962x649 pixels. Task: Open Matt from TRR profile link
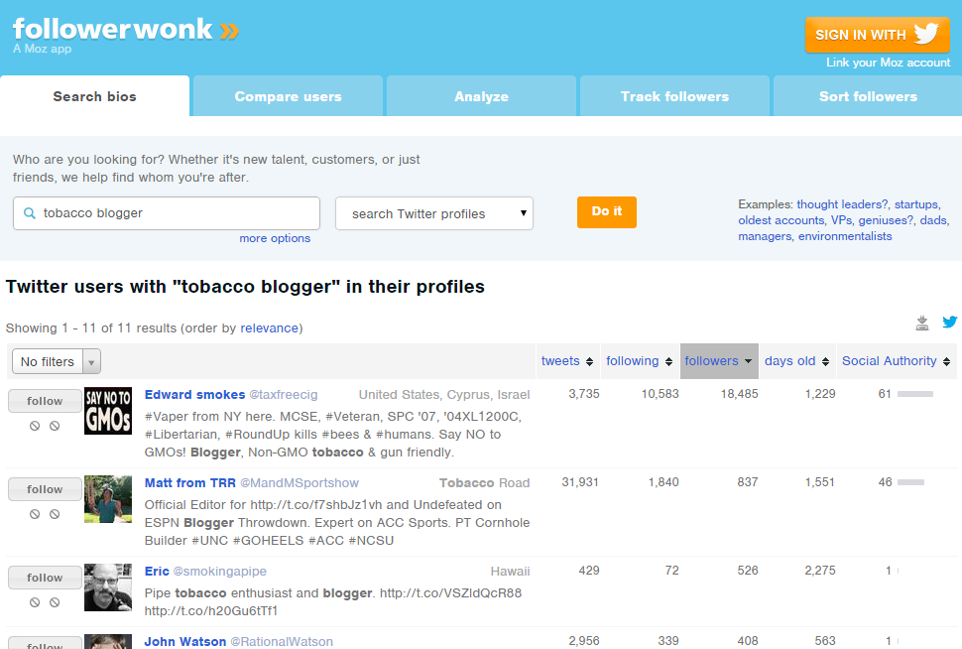190,483
